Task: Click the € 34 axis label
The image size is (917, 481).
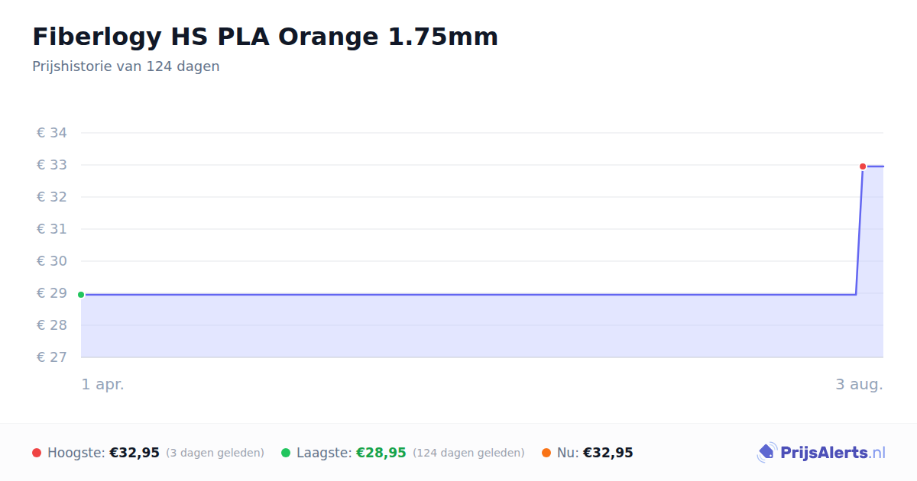Action: tap(52, 133)
